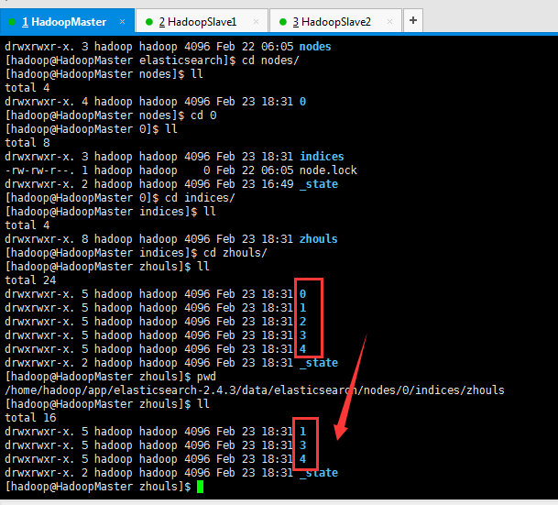Click the green terminal cursor at last prompt
The image size is (558, 505).
[x=200, y=487]
